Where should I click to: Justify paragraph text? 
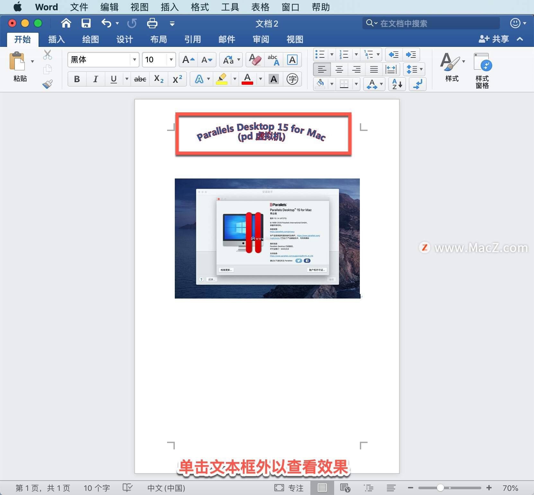coord(374,69)
